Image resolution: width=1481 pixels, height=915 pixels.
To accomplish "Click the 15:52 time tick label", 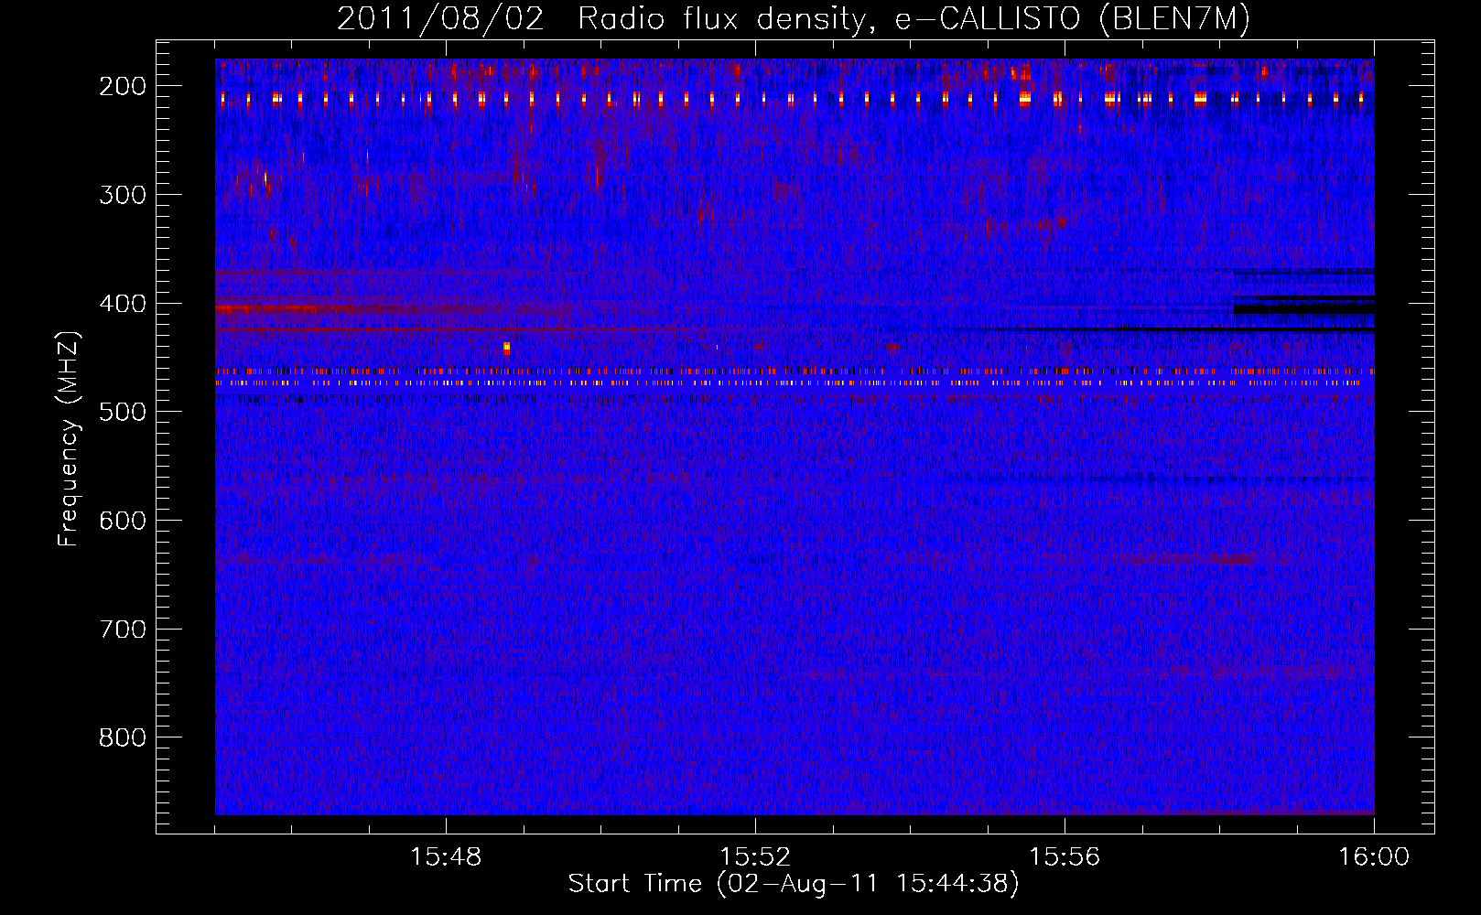I will click(755, 857).
